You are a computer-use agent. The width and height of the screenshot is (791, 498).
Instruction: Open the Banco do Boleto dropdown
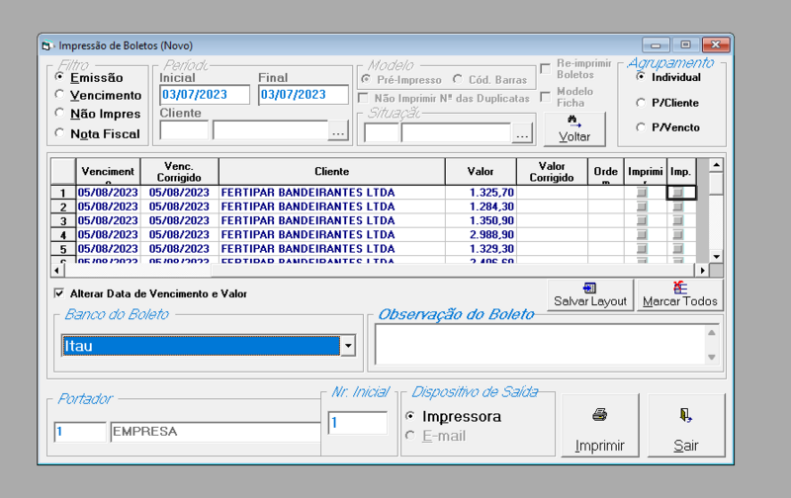(x=348, y=346)
